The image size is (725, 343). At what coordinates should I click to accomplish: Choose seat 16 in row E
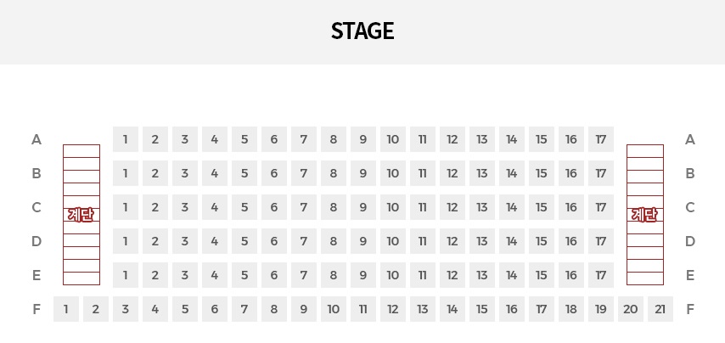point(571,275)
